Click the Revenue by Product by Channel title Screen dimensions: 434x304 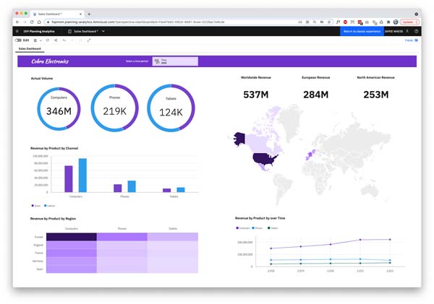(x=54, y=149)
